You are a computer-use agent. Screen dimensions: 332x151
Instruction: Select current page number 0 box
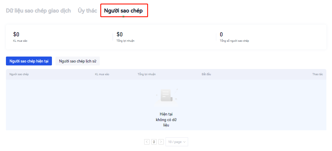coord(154,142)
